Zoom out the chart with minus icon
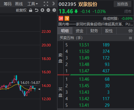The width and height of the screenshot is (134, 110). click(x=48, y=10)
